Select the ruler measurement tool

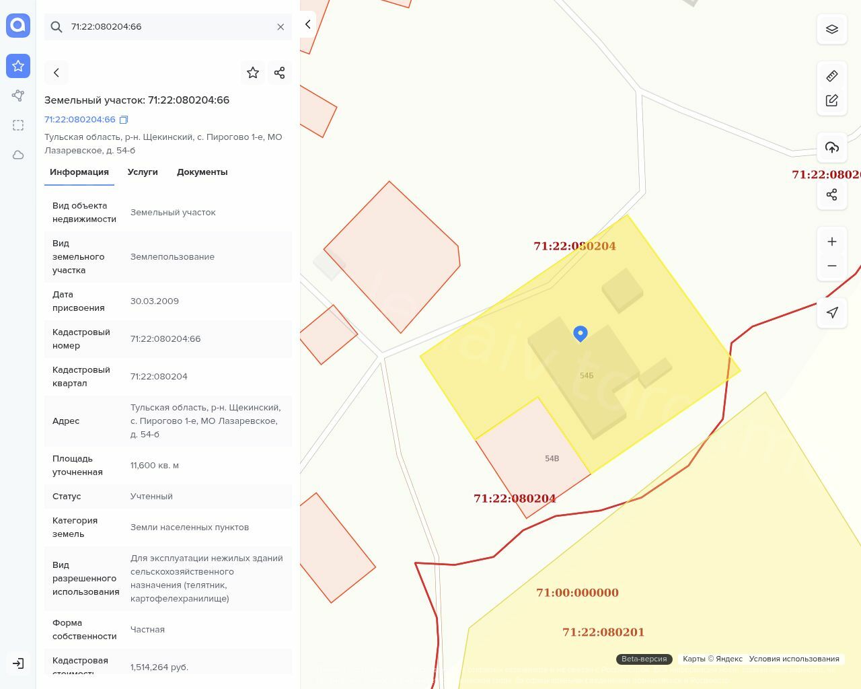831,76
